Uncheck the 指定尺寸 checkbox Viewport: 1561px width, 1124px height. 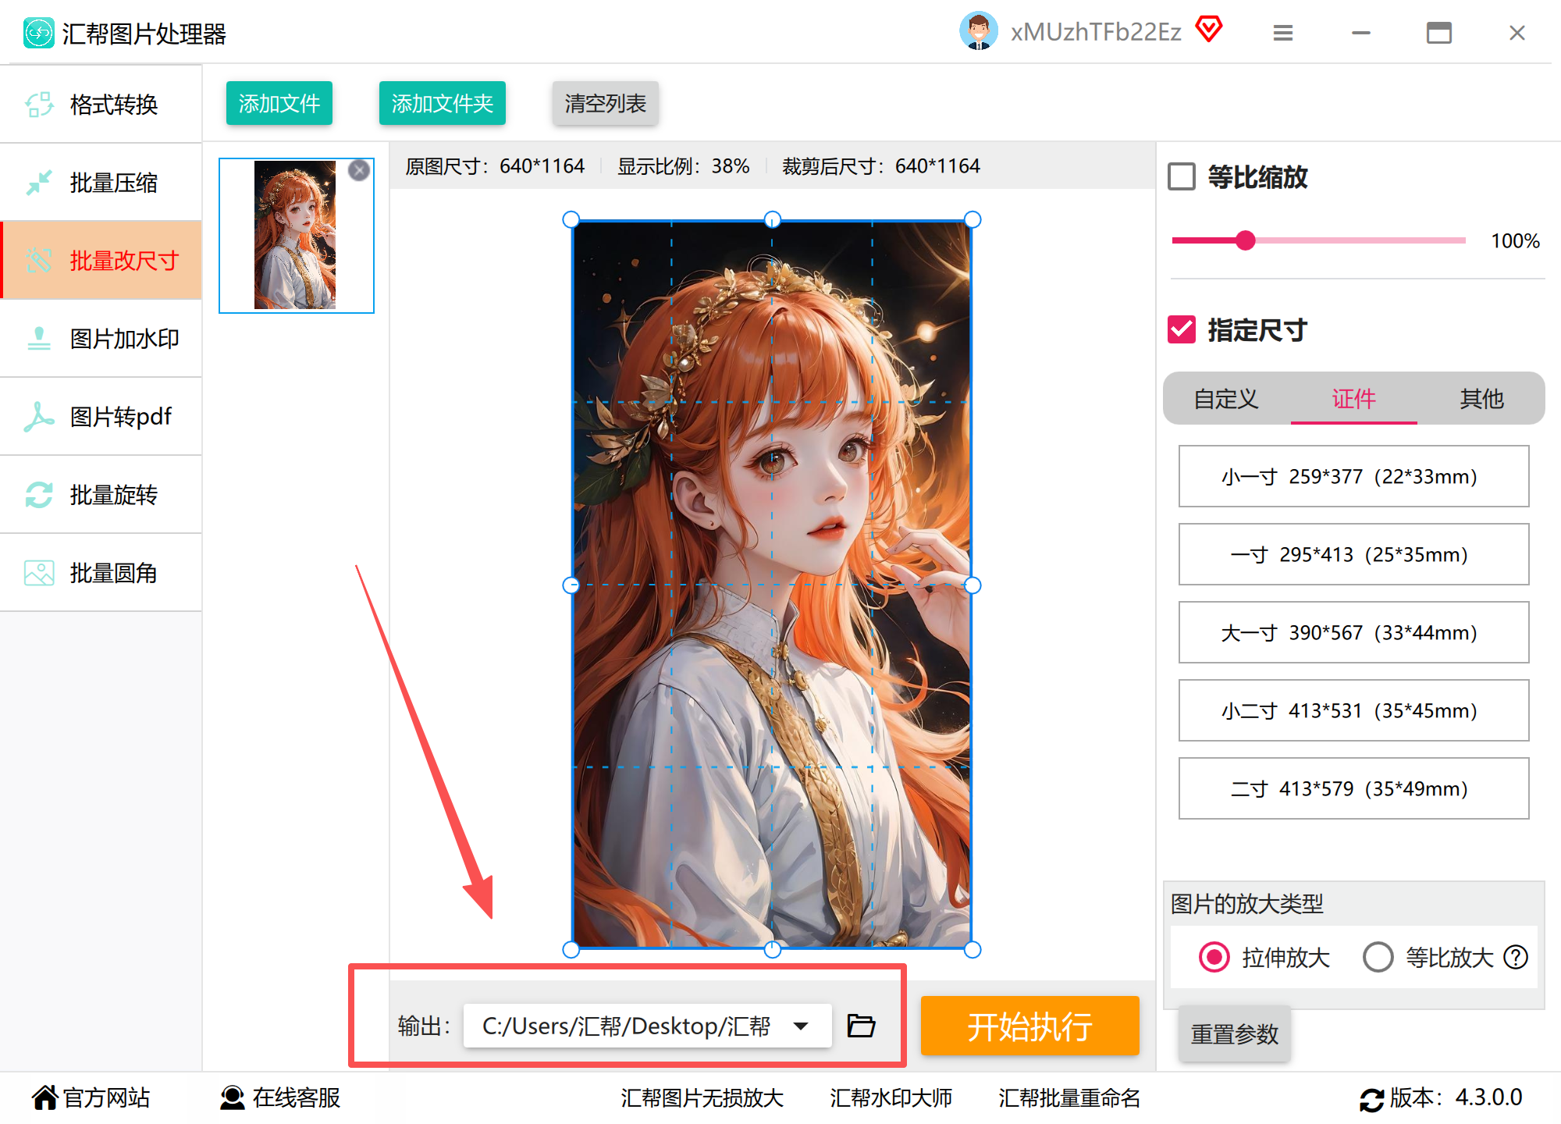(1182, 329)
